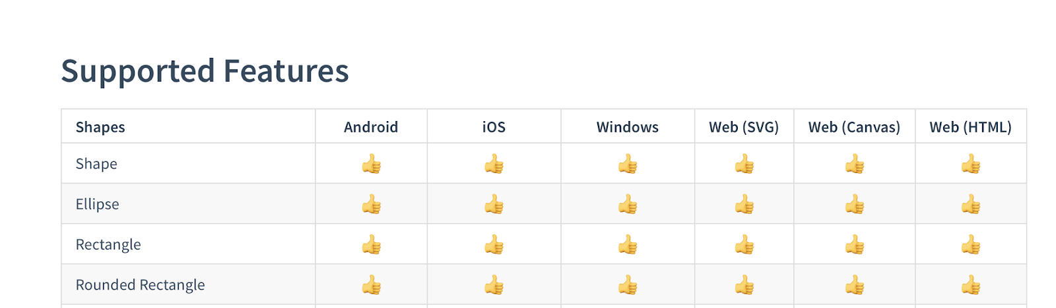Click the Android thumbs-up in Shape row
Screen dimensions: 1056x308
pos(372,164)
